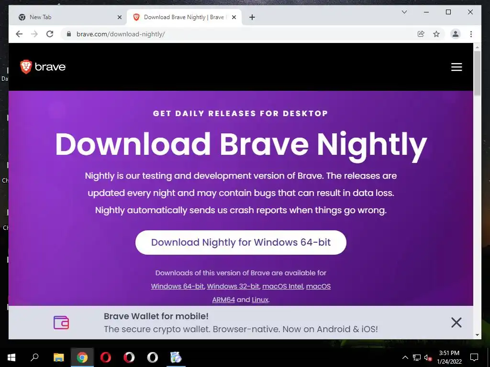
Task: Share this page via the share icon
Action: point(421,34)
